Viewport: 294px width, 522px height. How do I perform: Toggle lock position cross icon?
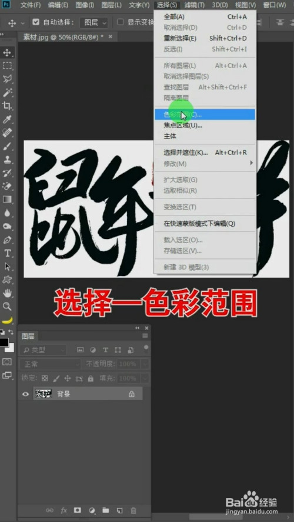click(68, 379)
